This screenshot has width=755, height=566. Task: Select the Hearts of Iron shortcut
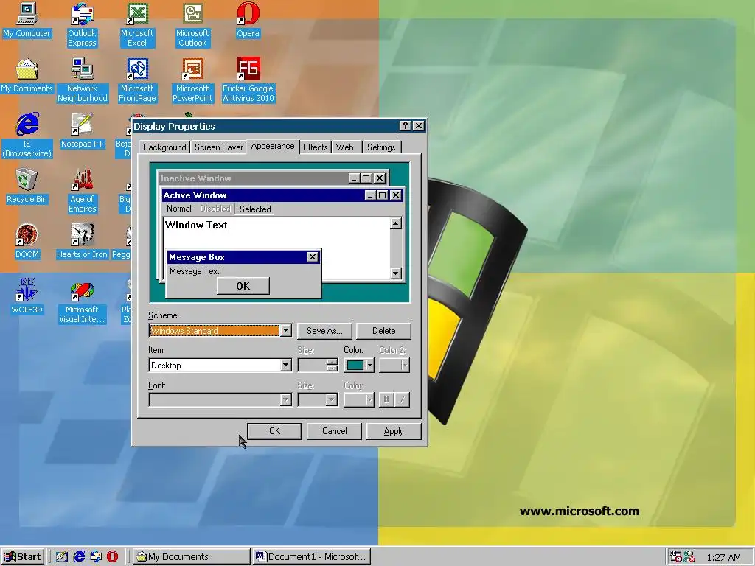coord(82,242)
